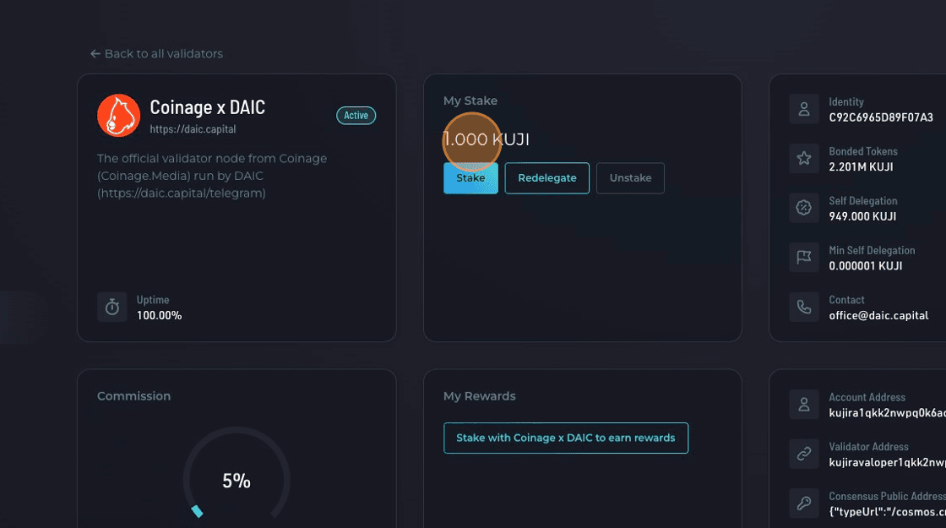
Task: Click the Validator Address link icon
Action: pyautogui.click(x=804, y=454)
